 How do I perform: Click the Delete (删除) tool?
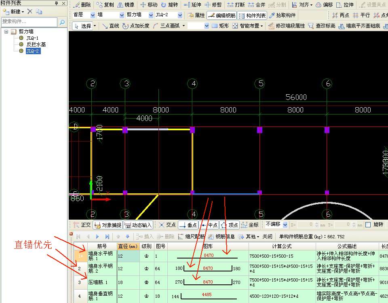click(x=82, y=5)
